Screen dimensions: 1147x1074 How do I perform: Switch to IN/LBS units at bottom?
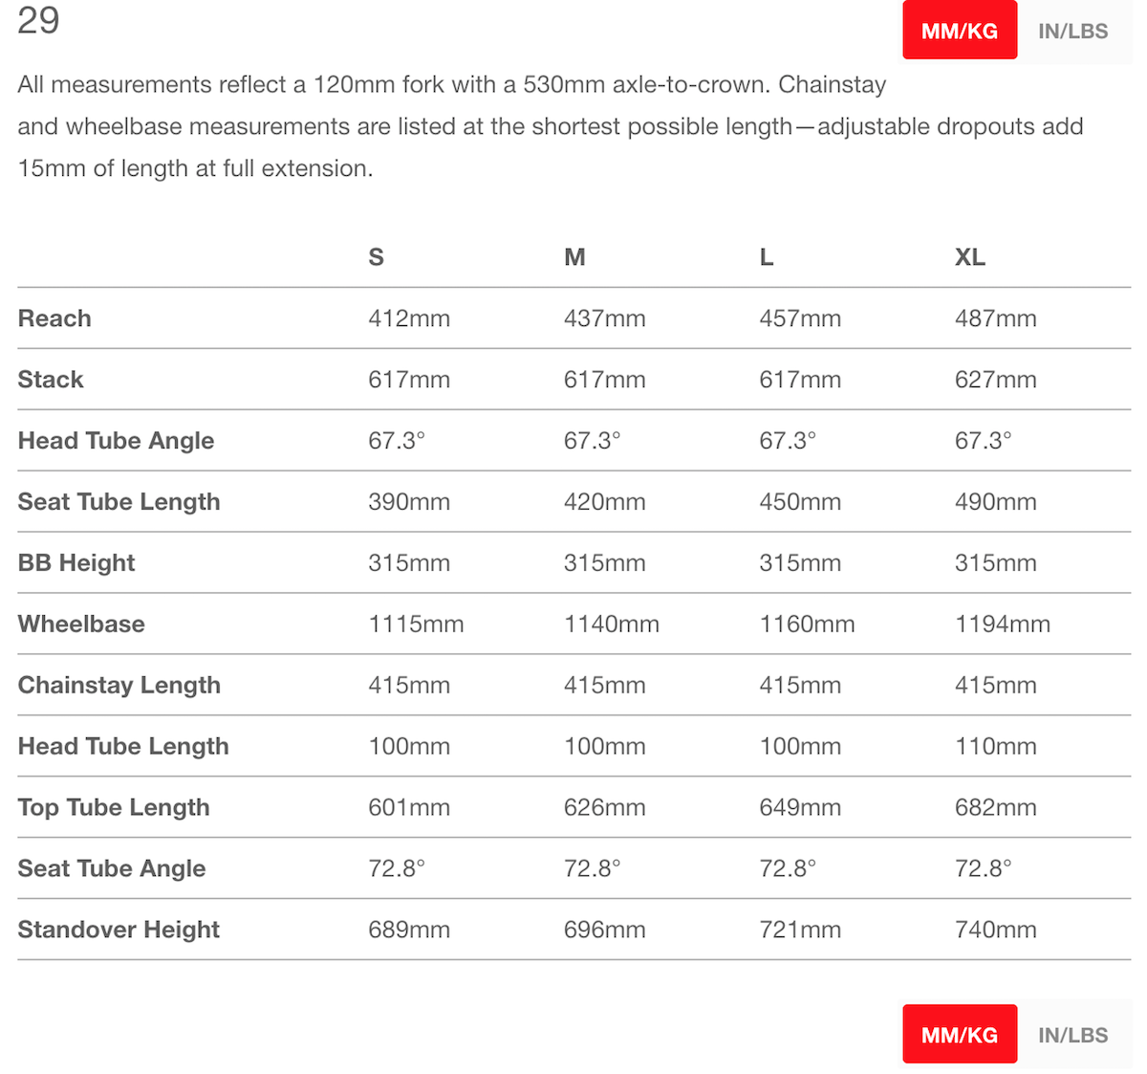point(1073,1035)
